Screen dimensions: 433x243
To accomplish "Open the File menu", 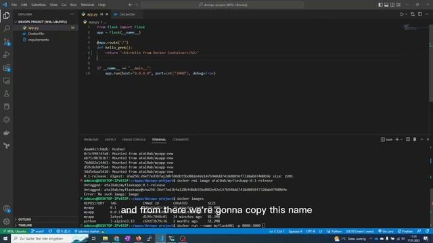I will (x=14, y=5).
